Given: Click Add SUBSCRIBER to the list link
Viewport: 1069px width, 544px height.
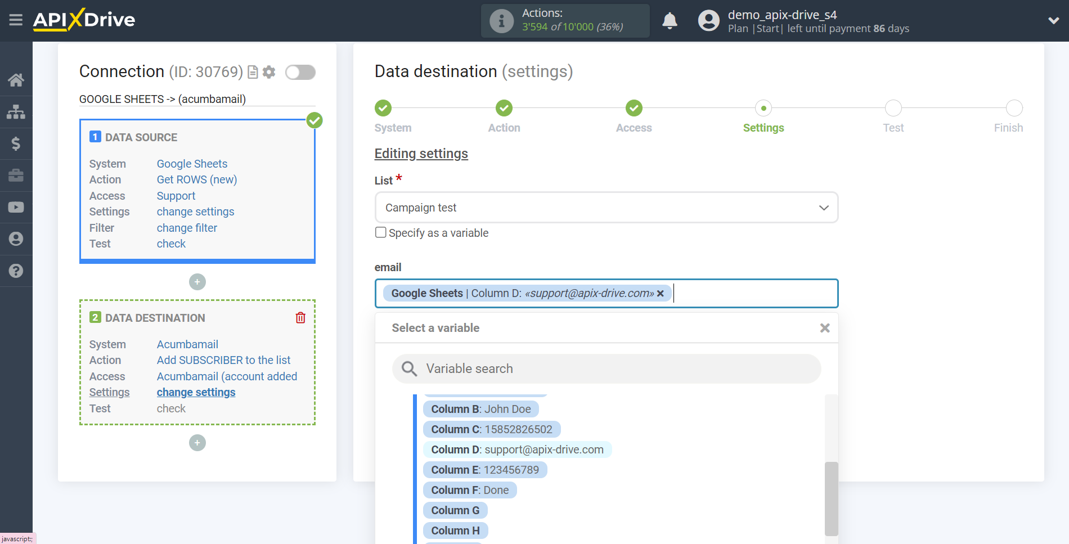Looking at the screenshot, I should click(x=223, y=360).
